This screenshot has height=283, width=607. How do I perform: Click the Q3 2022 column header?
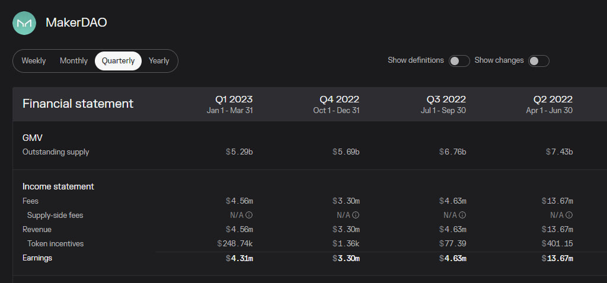[x=443, y=104]
